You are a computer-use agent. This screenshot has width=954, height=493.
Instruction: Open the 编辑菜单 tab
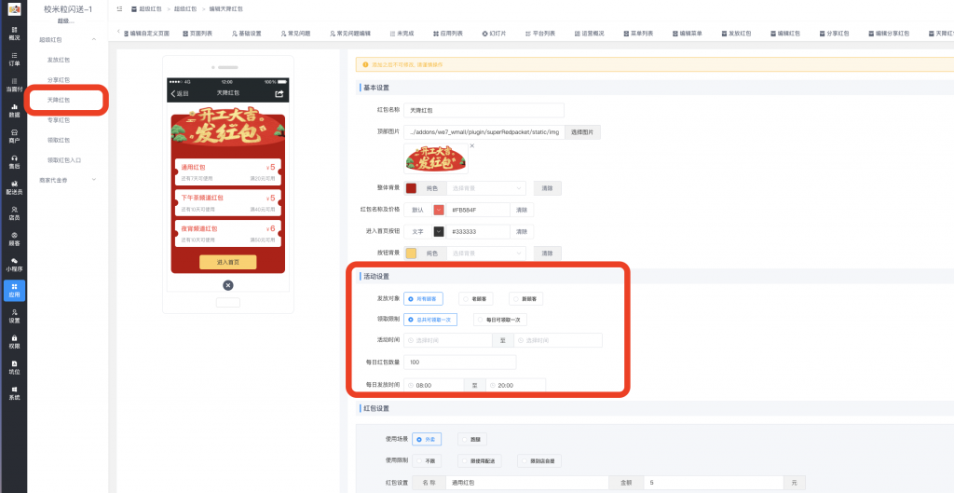(x=687, y=34)
